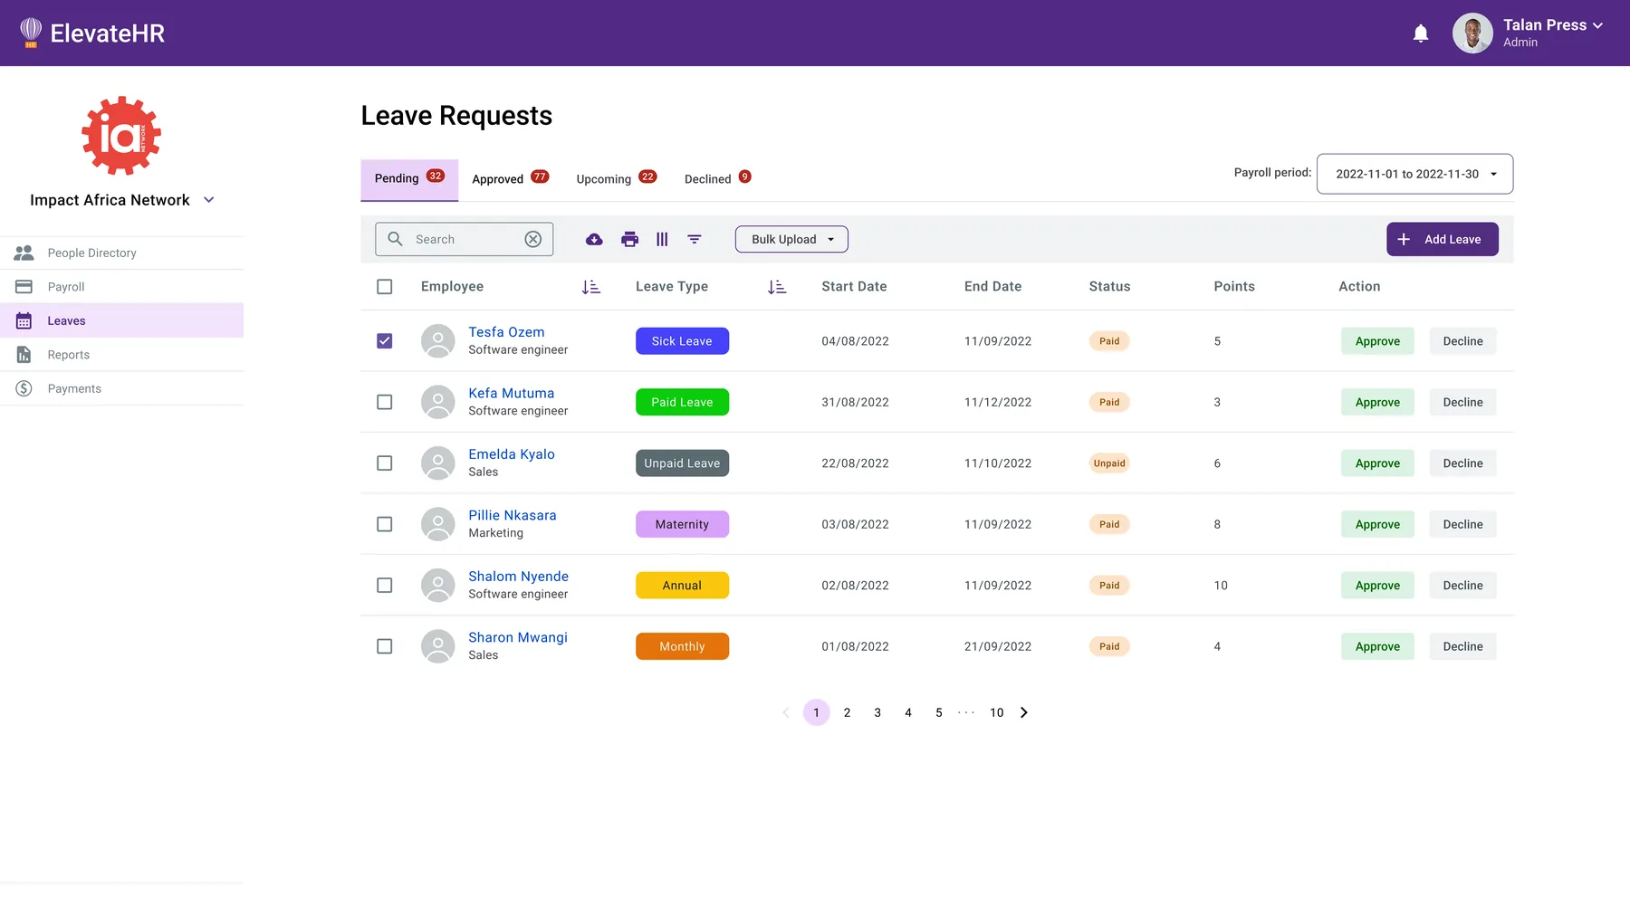Image resolution: width=1630 pixels, height=916 pixels.
Task: Expand the Talan Press user menu chevron
Action: [1597, 25]
